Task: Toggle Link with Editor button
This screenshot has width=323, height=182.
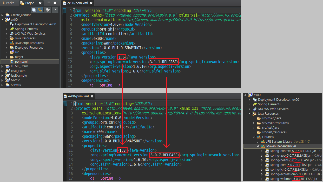Action: point(40,10)
